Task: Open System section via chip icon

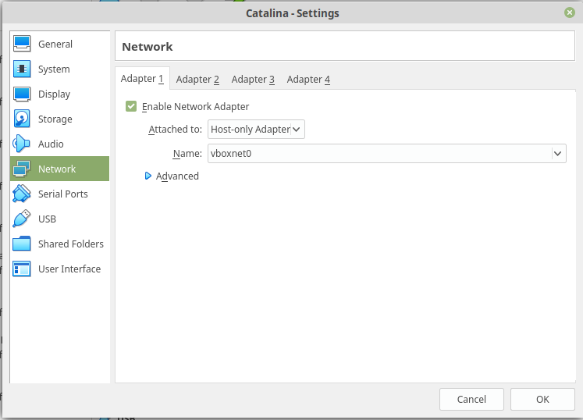Action: (x=22, y=69)
